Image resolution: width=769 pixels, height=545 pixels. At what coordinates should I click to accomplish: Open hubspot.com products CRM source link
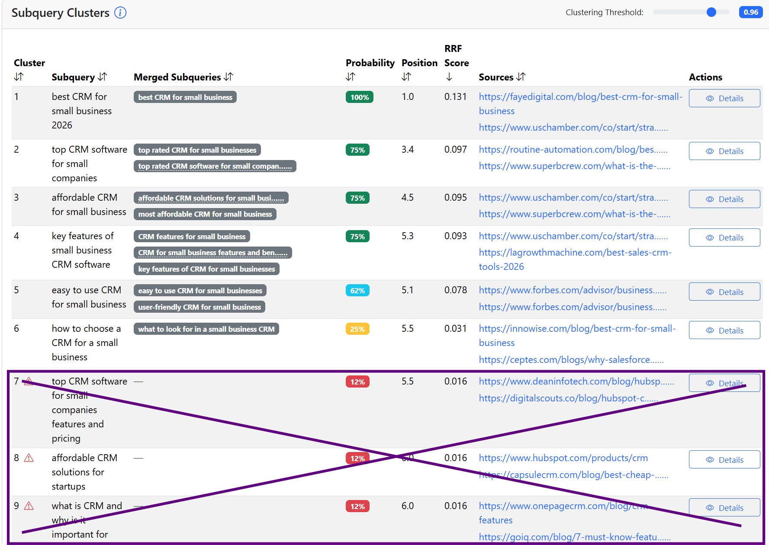click(x=563, y=458)
